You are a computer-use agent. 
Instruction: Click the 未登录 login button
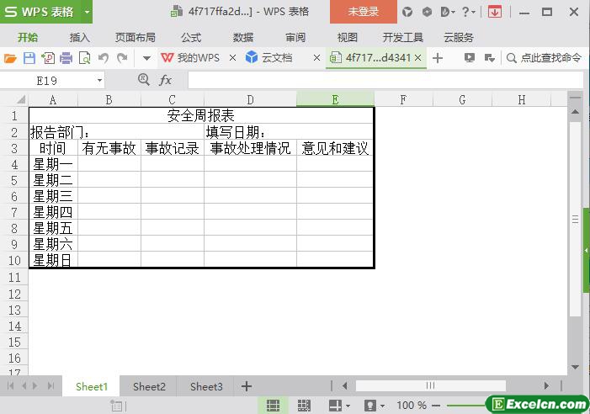[363, 12]
